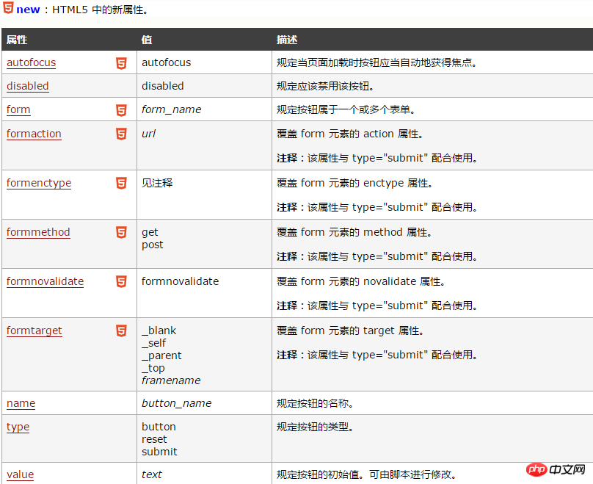Screen dimensions: 593x484
Task: Click the '_blank' target value
Action: click(159, 331)
